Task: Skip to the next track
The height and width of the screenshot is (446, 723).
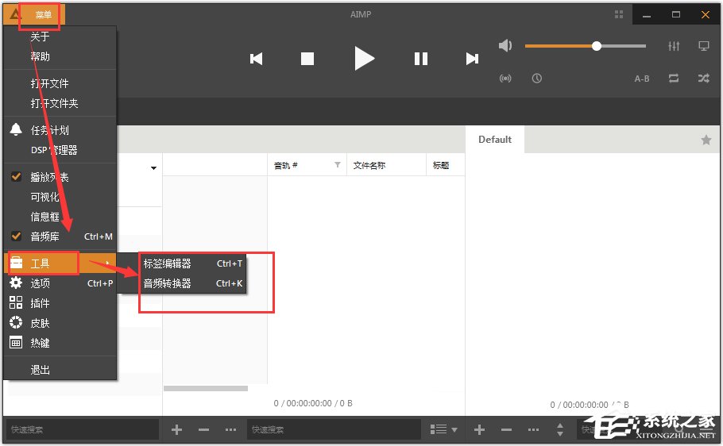Action: 472,58
